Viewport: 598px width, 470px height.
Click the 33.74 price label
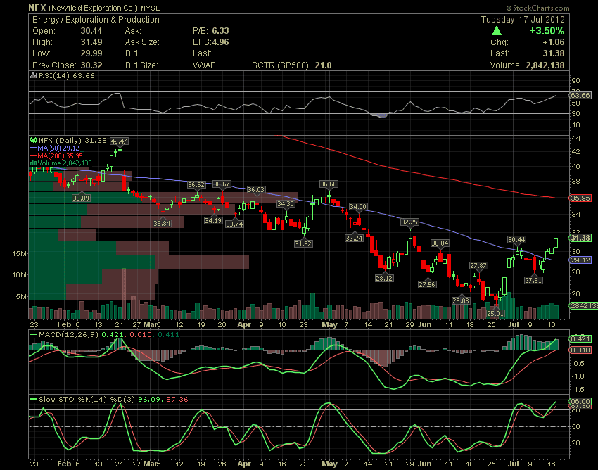(x=234, y=224)
